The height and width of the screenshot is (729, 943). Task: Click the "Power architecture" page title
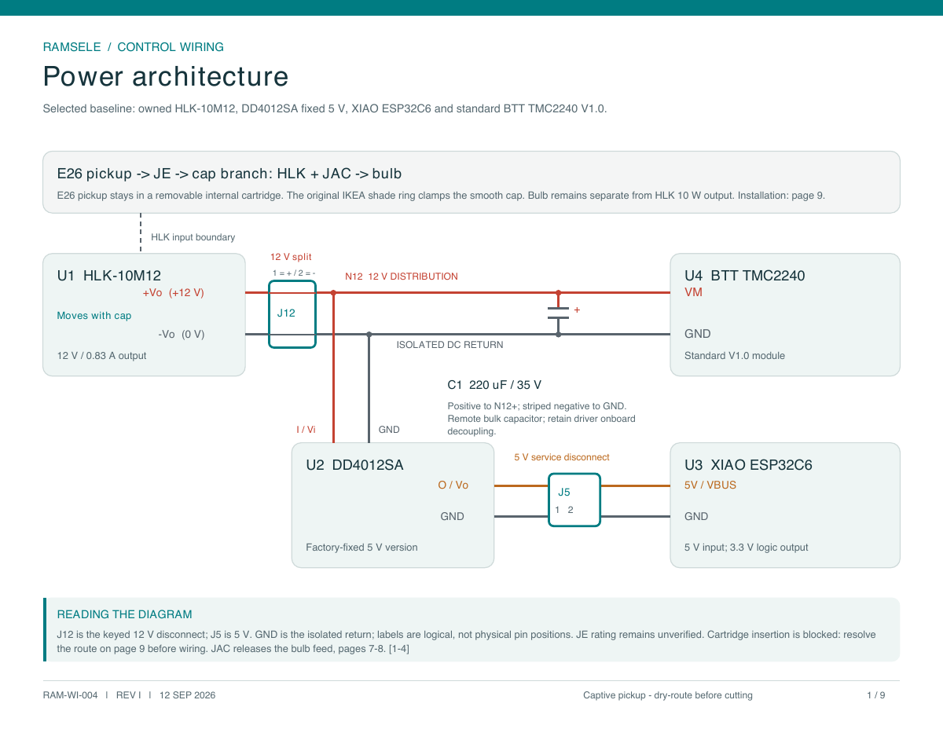point(166,77)
